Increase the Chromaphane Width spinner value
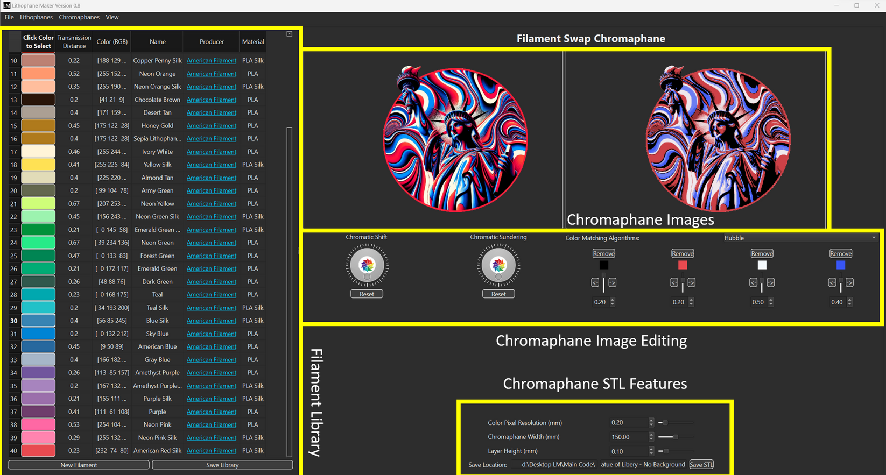 [651, 435]
